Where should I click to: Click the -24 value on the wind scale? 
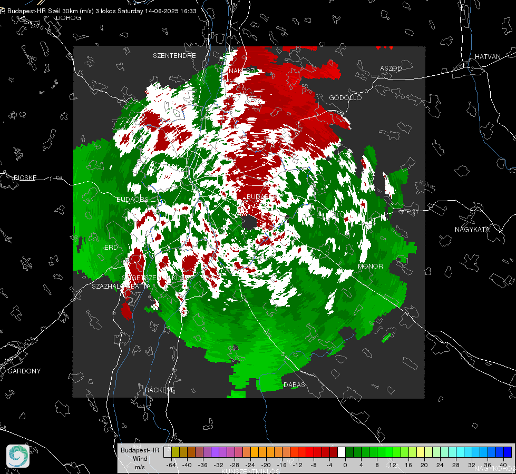click(250, 465)
